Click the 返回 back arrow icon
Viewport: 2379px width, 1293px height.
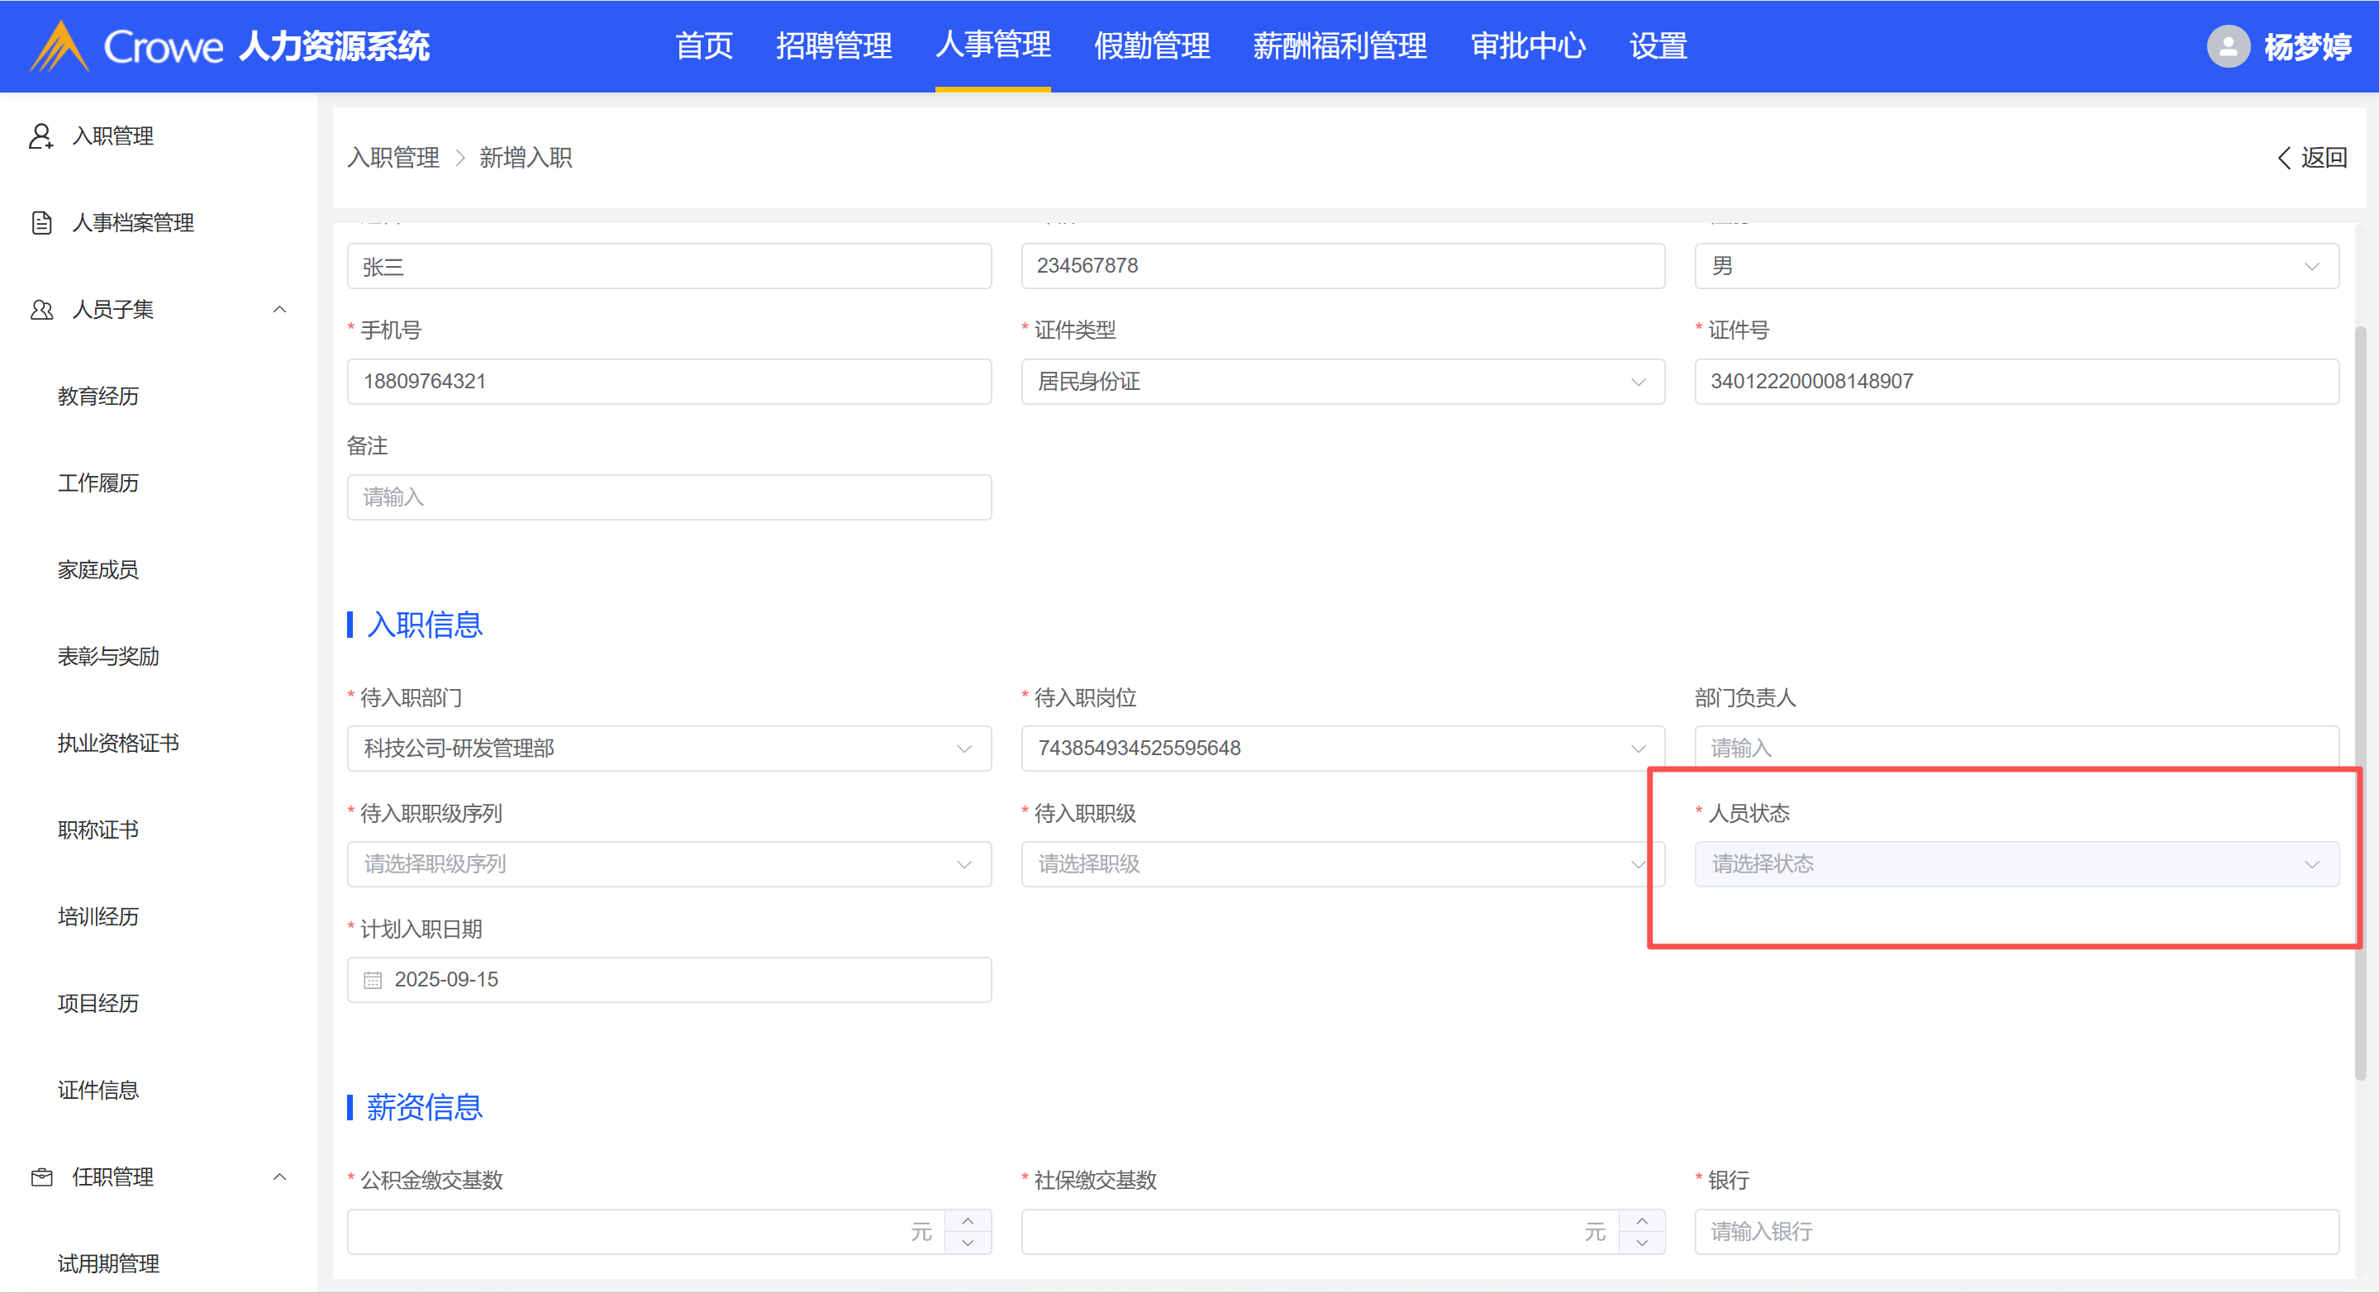click(2284, 158)
